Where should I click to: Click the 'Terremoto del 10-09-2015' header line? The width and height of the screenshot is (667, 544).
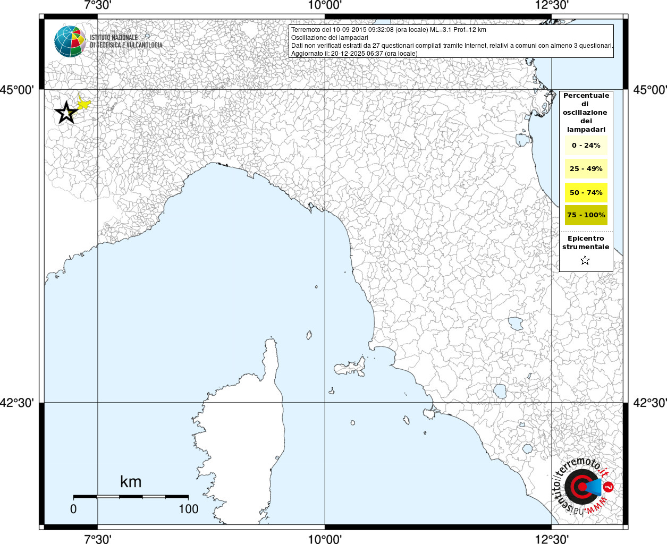tap(389, 30)
